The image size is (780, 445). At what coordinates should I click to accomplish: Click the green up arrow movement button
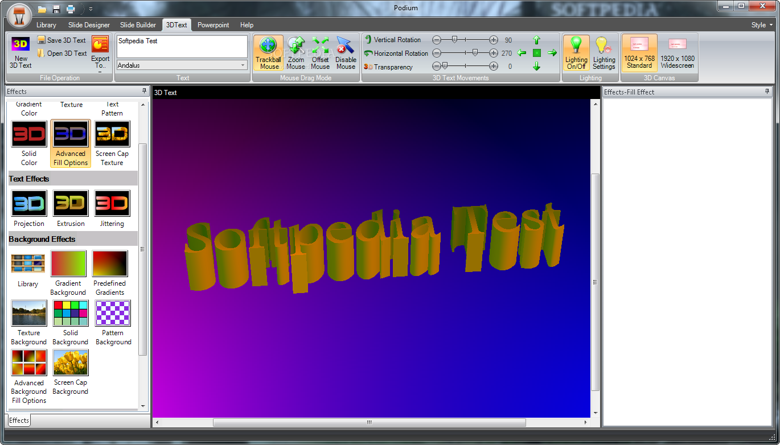click(536, 40)
